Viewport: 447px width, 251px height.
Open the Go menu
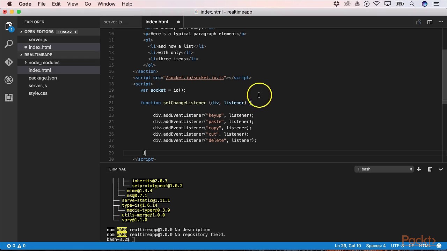(88, 4)
